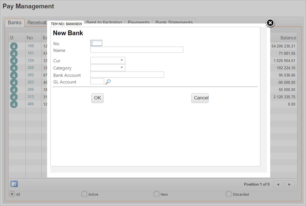Click status icon for bank row 100

tap(14, 46)
